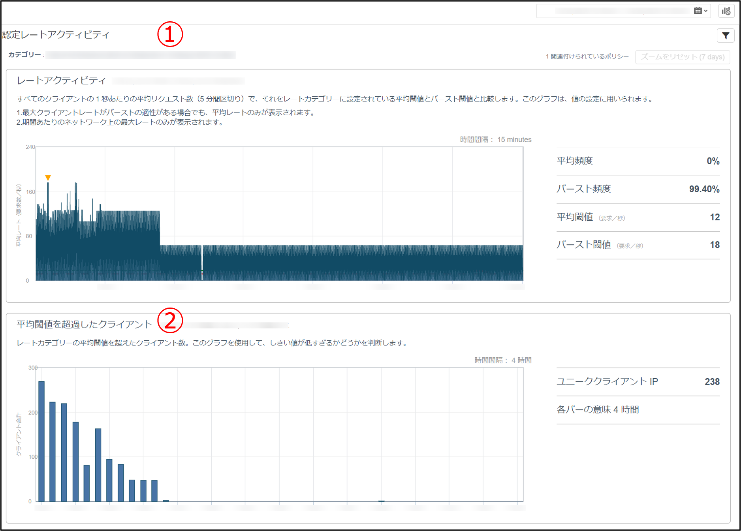Viewport: 741px width, 531px height.
Task: Click the バースト閾値 value 18
Action: click(714, 245)
